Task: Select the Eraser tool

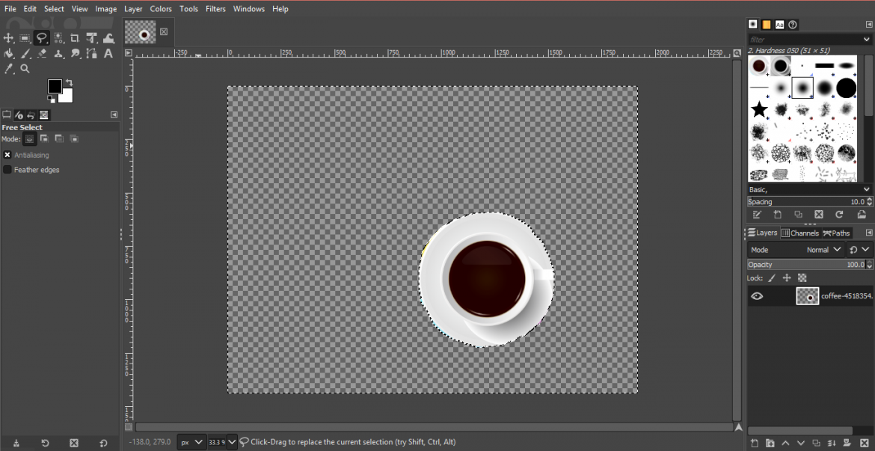Action: (x=42, y=53)
